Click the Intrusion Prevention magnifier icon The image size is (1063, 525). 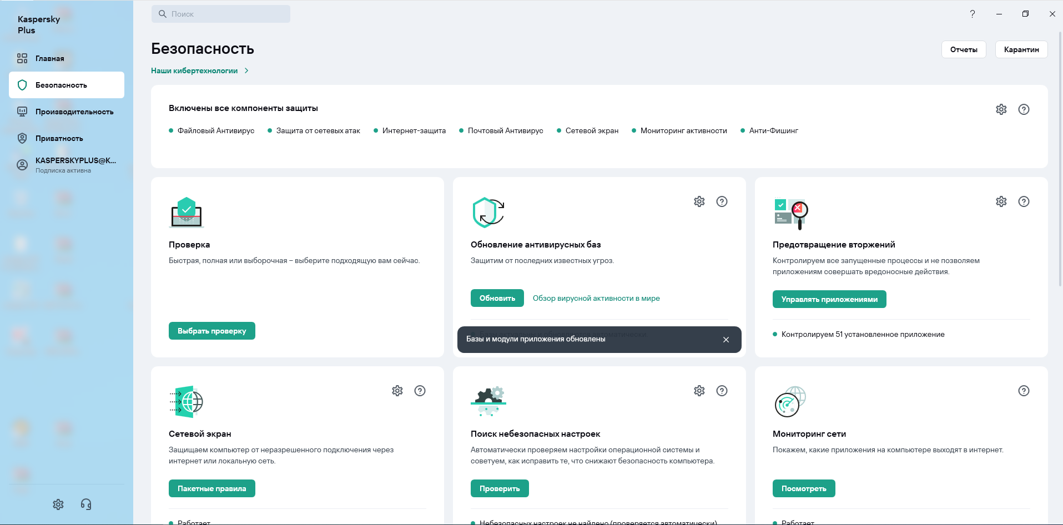pyautogui.click(x=790, y=214)
